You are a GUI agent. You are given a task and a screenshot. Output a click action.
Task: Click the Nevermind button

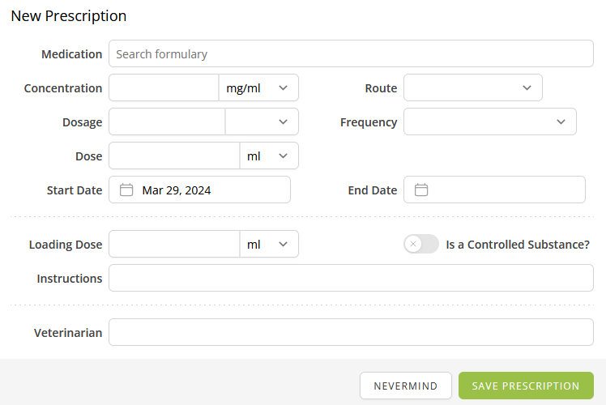[x=405, y=386]
